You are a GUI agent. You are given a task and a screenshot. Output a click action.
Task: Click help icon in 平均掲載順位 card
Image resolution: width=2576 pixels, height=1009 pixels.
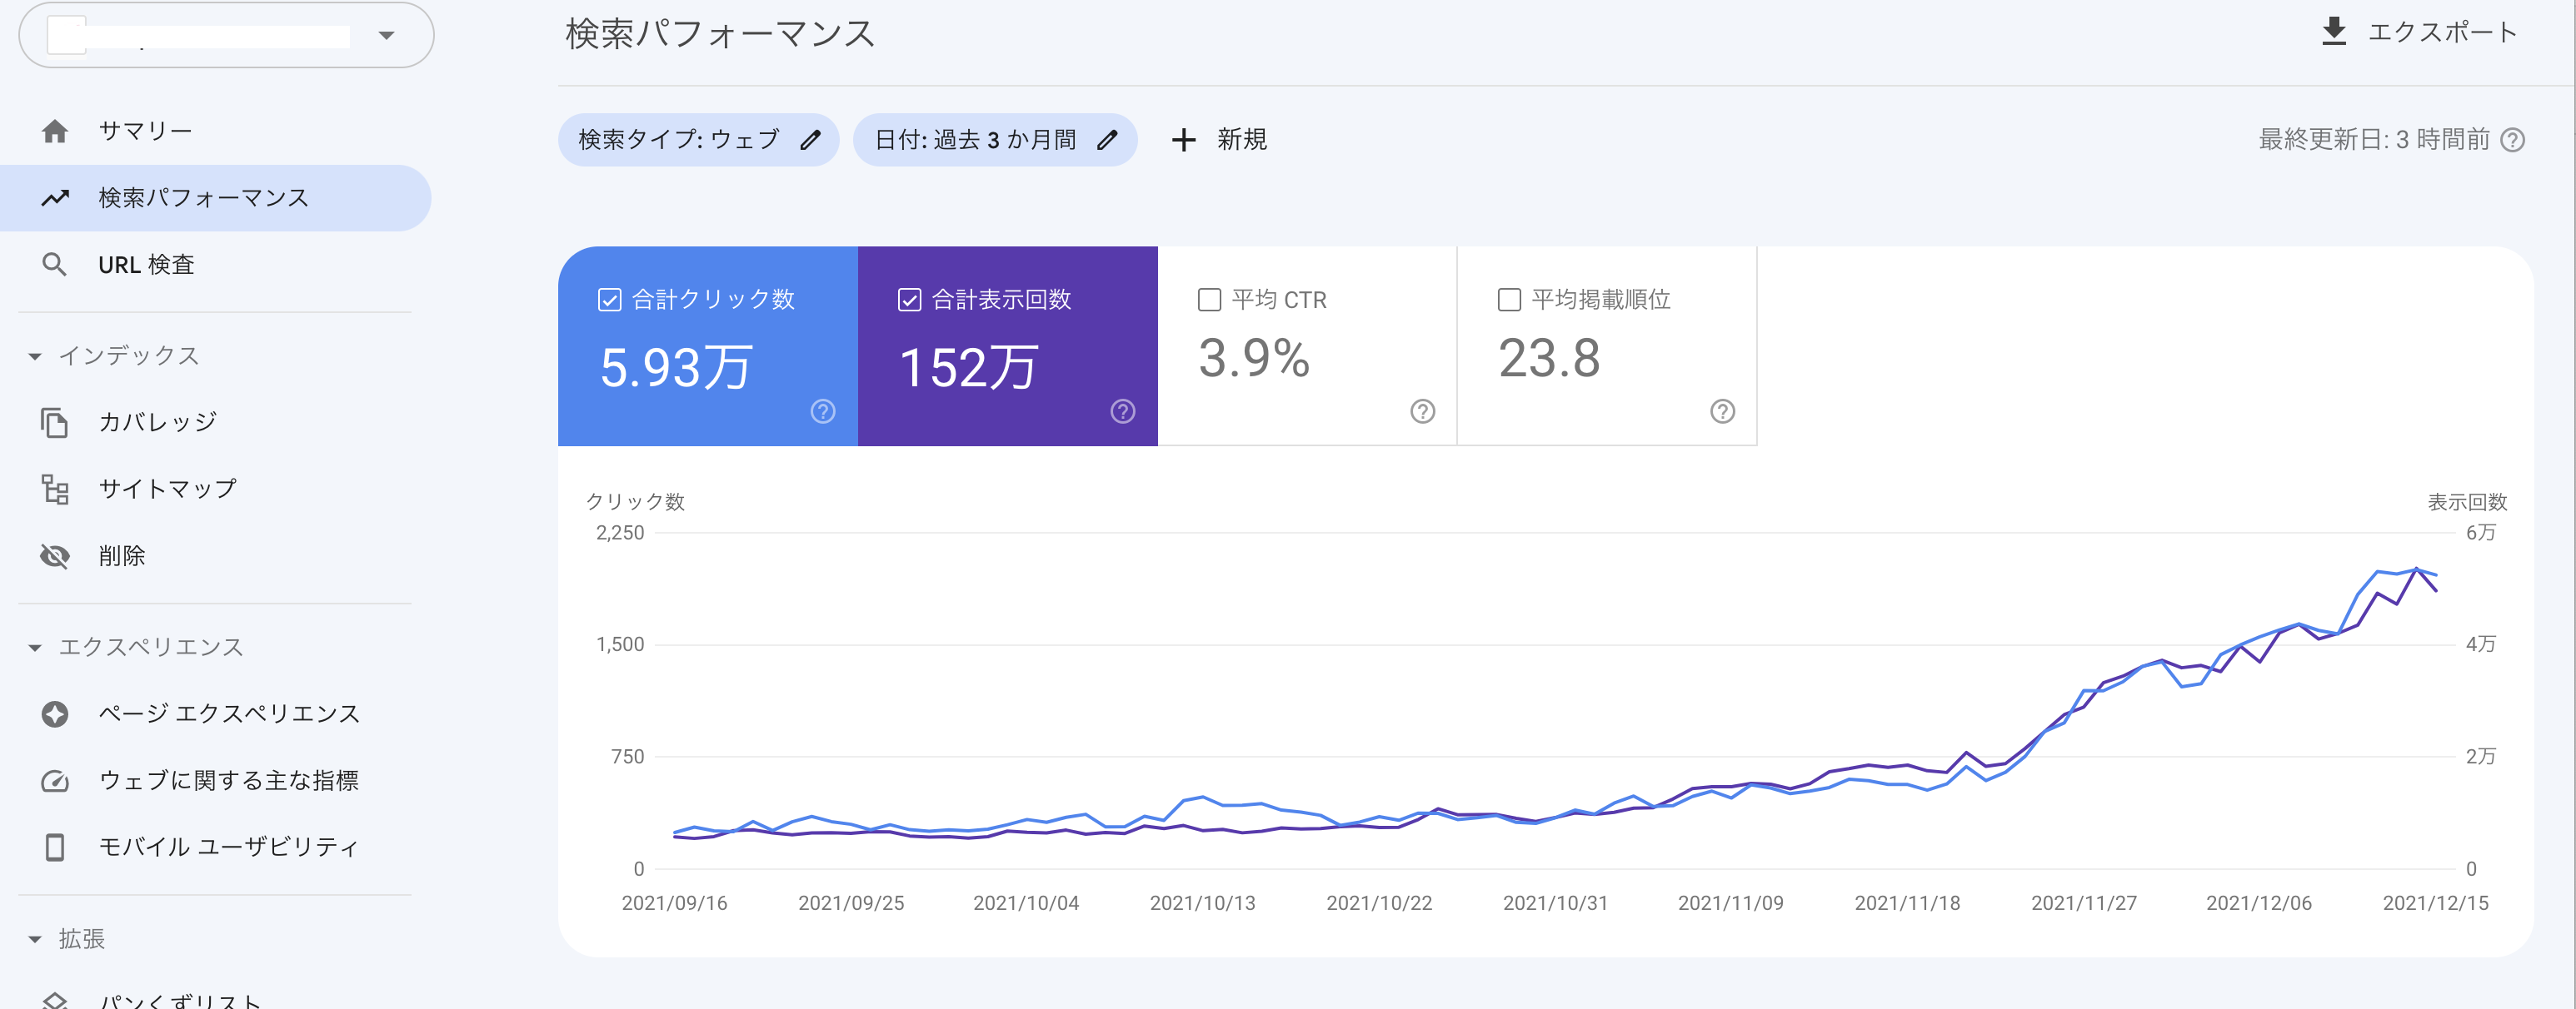click(1722, 411)
